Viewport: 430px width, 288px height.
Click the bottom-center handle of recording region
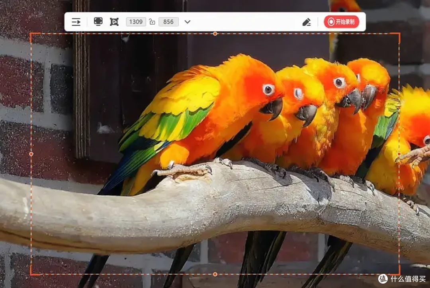[x=215, y=274]
